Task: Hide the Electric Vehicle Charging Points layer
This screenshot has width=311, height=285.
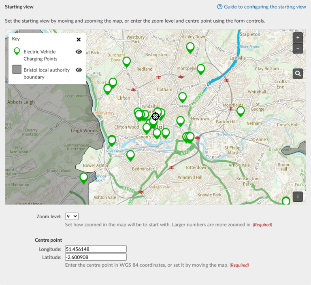Action: [79, 52]
